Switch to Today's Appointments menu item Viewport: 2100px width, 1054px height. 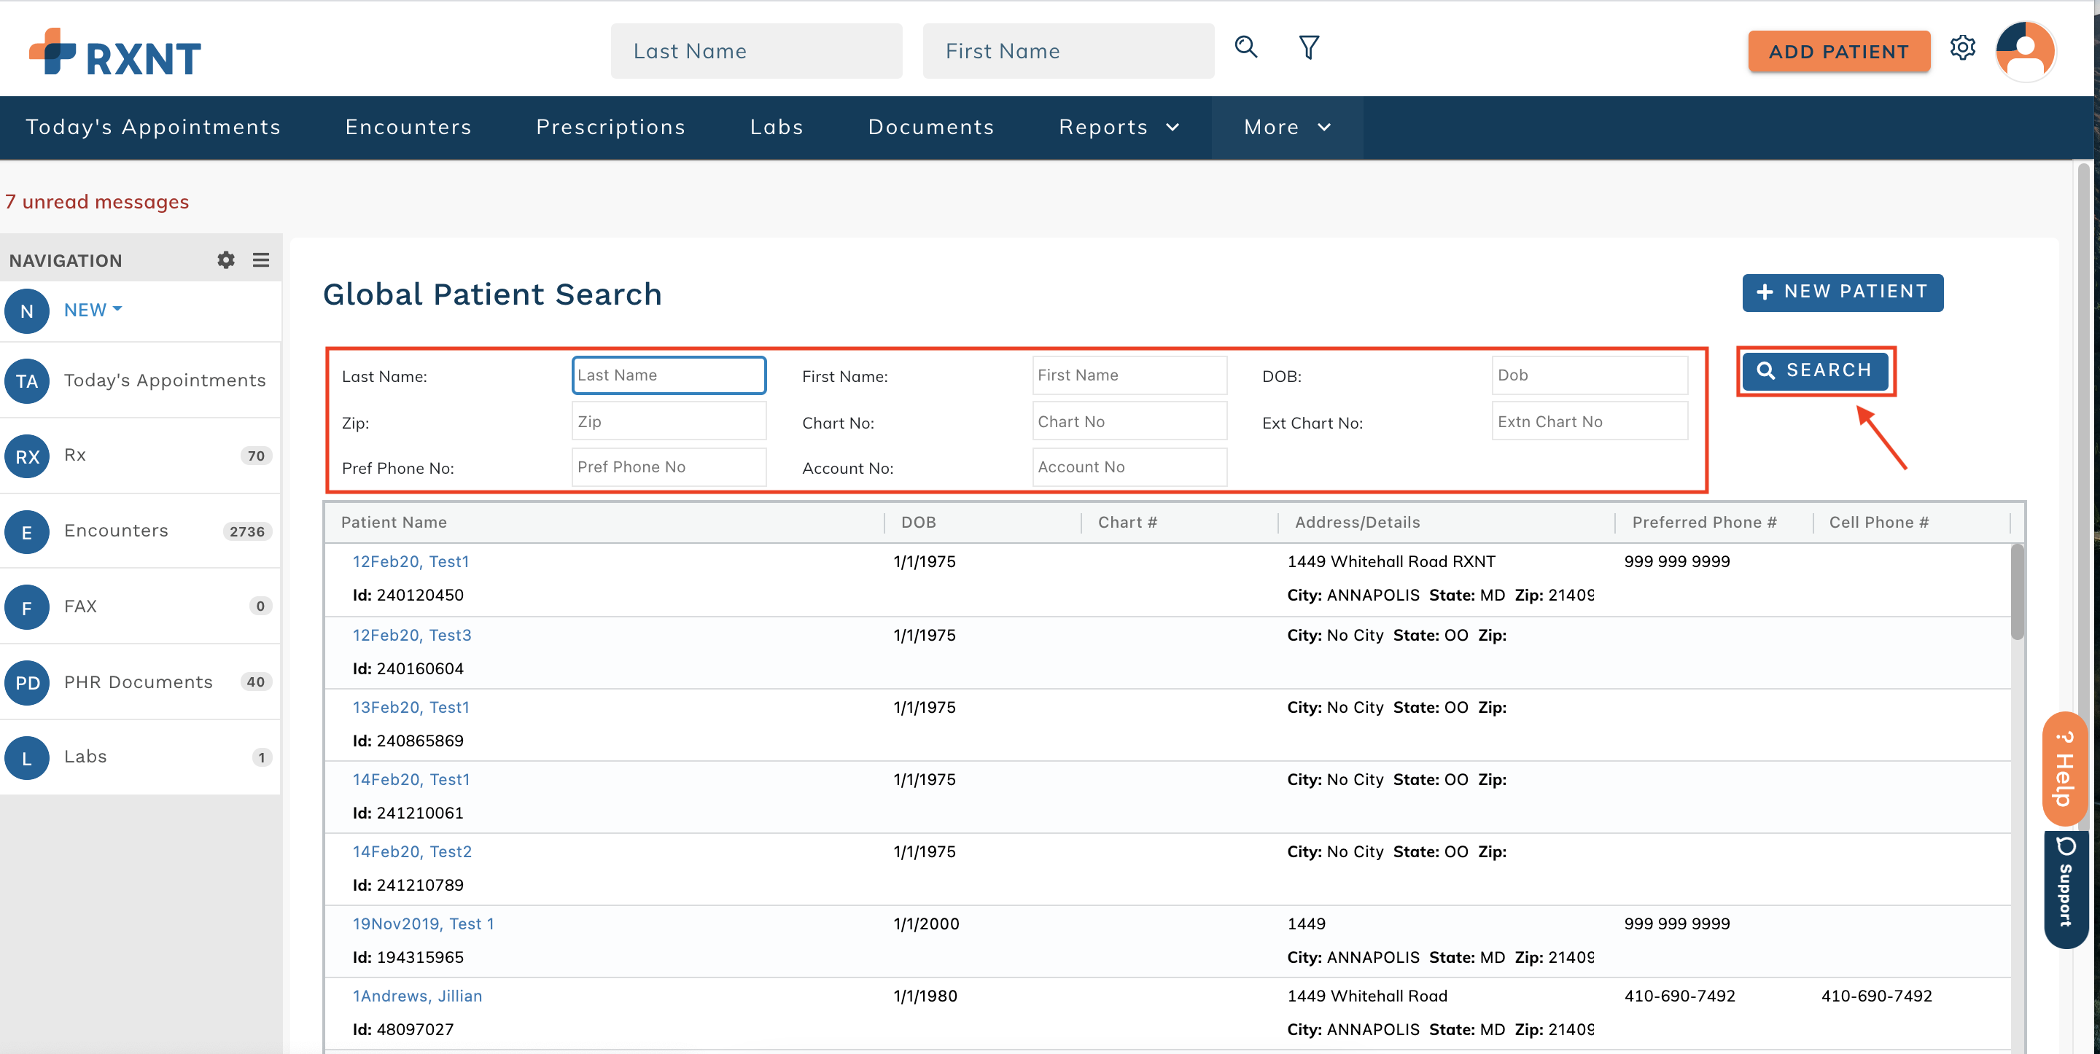coord(153,127)
